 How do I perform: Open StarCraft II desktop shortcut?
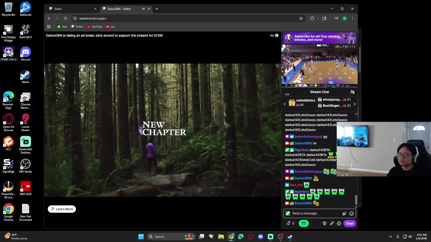pyautogui.click(x=25, y=32)
